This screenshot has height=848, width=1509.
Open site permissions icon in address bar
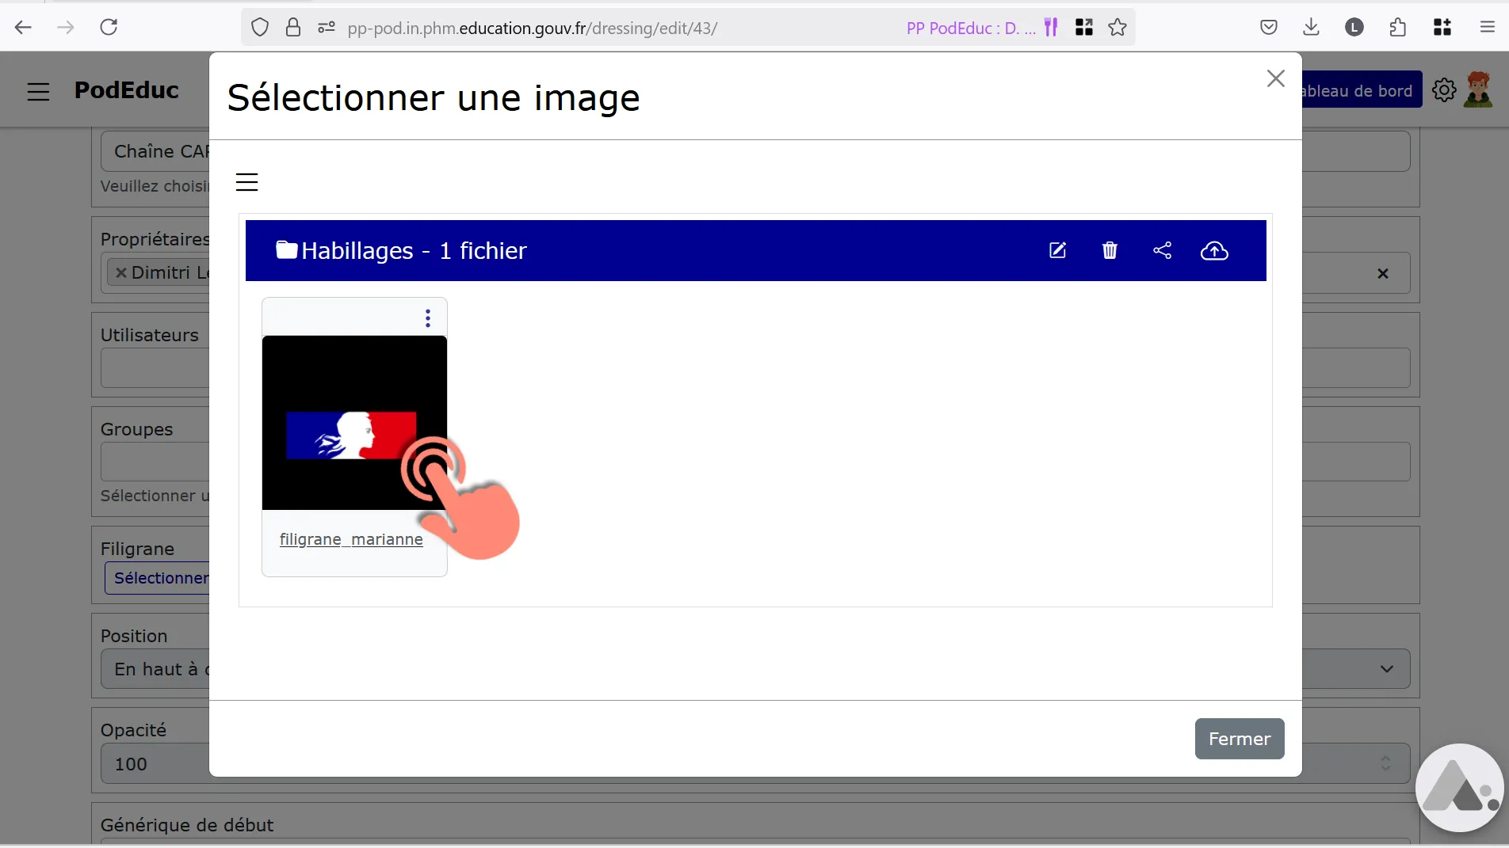point(326,28)
